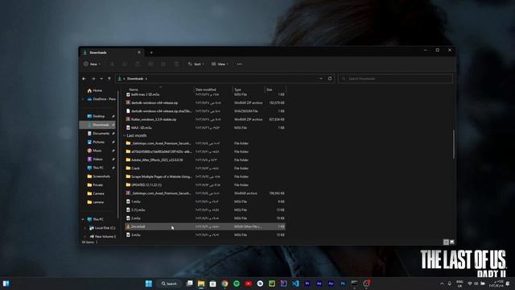The height and width of the screenshot is (290, 515).
Task: Open Photoshop from the taskbar
Action: click(343, 284)
